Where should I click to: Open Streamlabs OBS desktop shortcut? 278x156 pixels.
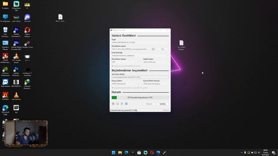pyautogui.click(x=17, y=6)
